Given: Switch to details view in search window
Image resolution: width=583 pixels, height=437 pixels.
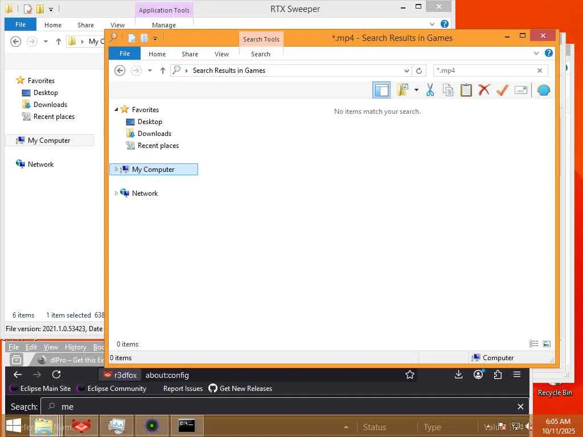Looking at the screenshot, I should coord(533,344).
